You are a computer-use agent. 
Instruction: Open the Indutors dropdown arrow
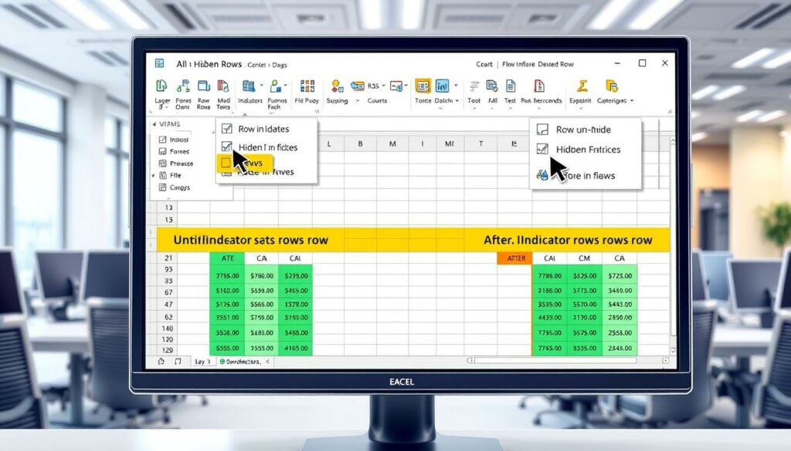click(261, 86)
